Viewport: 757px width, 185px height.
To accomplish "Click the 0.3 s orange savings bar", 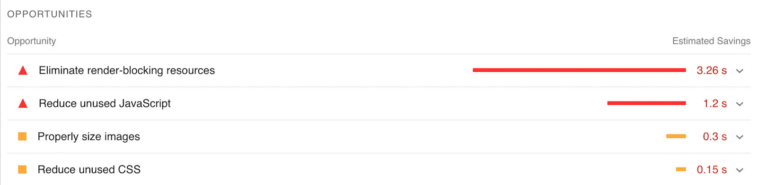I will pyautogui.click(x=676, y=136).
